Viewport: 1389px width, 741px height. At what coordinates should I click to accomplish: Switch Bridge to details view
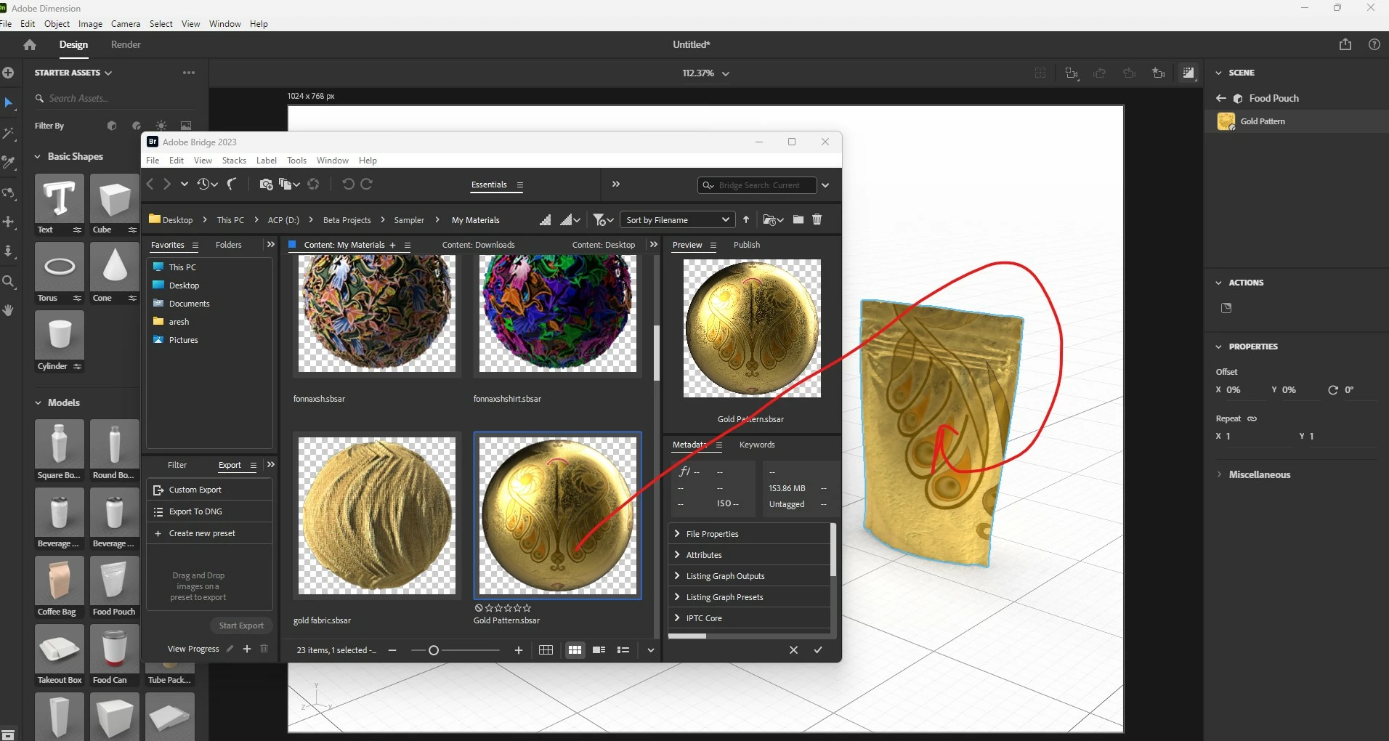coord(599,650)
